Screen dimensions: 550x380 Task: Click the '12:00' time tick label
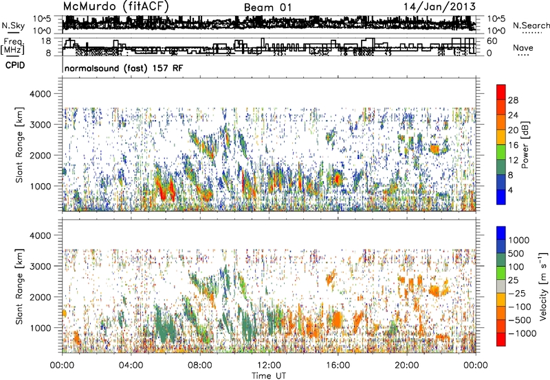pos(269,366)
